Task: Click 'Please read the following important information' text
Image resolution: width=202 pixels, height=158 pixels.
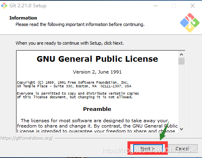Action: pyautogui.click(x=80, y=24)
